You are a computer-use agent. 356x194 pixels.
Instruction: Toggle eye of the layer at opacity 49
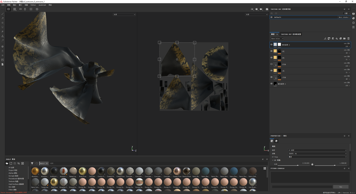(x=271, y=77)
